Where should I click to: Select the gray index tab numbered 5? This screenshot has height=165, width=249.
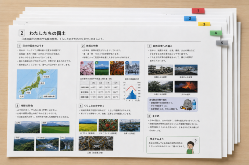[x=222, y=43]
